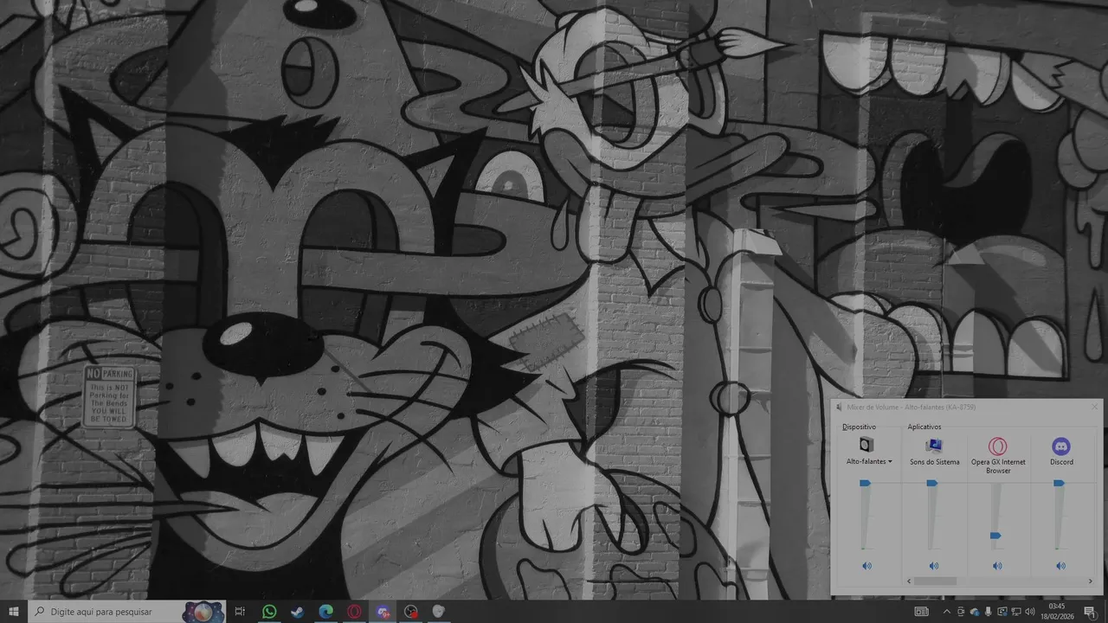
Task: Open the Alto-falantes device dropdown
Action: (869, 462)
